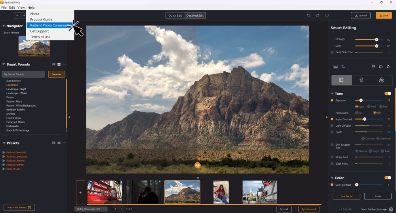Screen dimensions: 396x213
Task: Enable the White Point checkbox
Action: pyautogui.click(x=332, y=157)
